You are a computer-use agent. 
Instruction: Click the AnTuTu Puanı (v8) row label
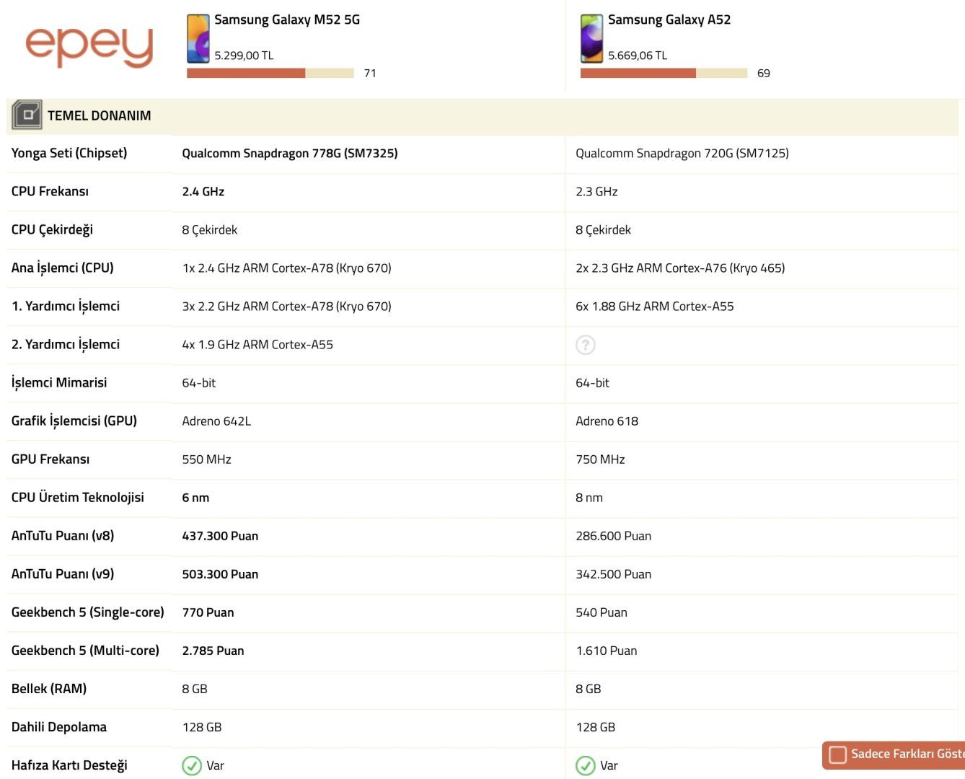click(63, 535)
